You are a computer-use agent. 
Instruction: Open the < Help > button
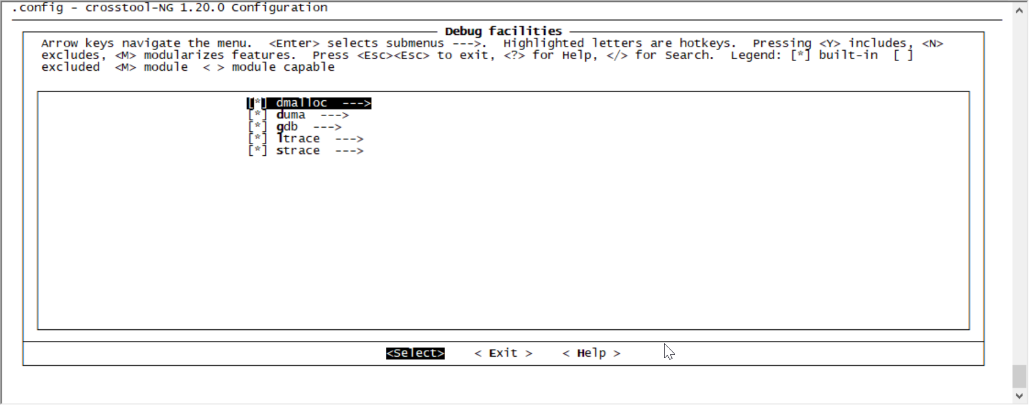pyautogui.click(x=591, y=353)
